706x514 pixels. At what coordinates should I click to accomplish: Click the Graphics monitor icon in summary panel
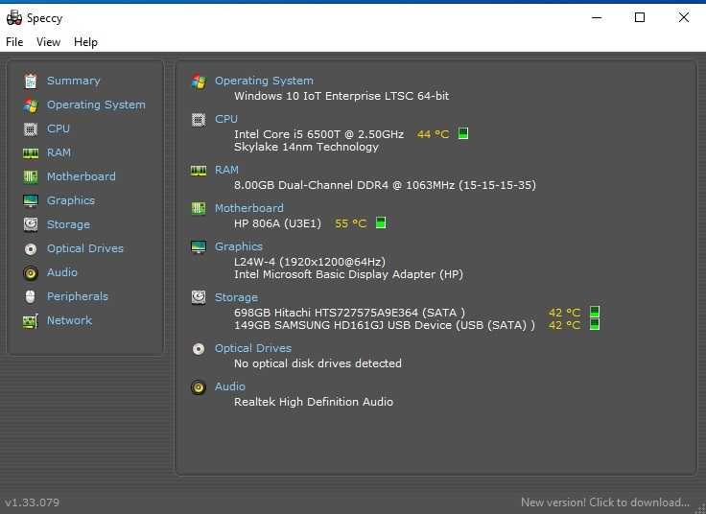199,247
